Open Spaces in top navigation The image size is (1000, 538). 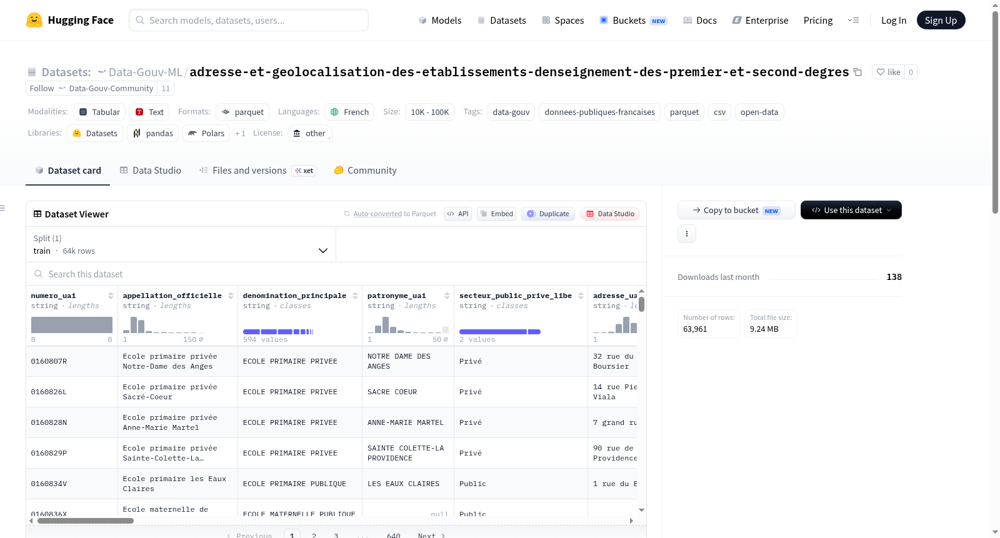point(563,20)
